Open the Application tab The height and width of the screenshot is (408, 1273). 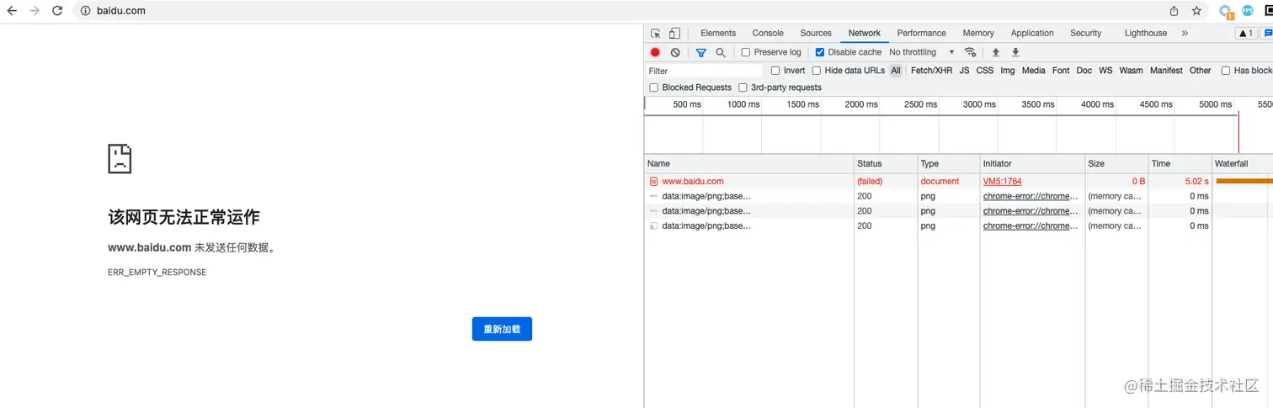pyautogui.click(x=1032, y=34)
